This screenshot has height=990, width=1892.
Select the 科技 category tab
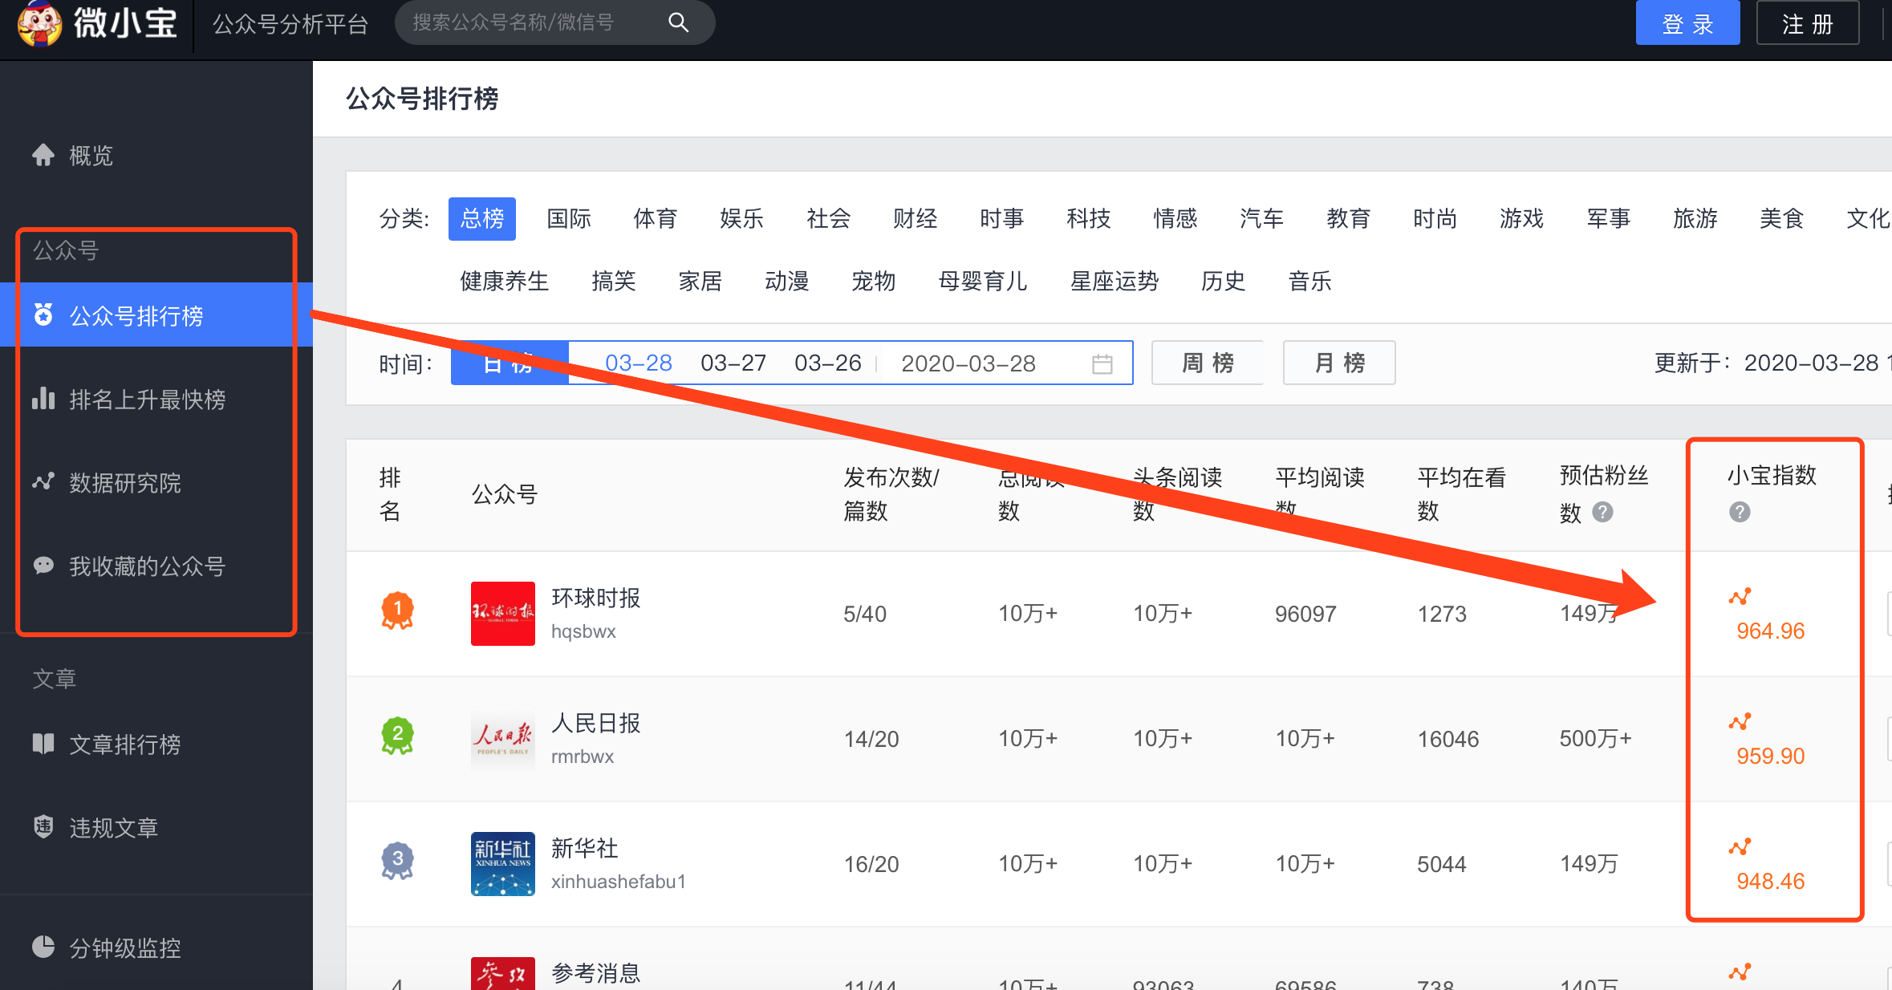[x=1088, y=218]
